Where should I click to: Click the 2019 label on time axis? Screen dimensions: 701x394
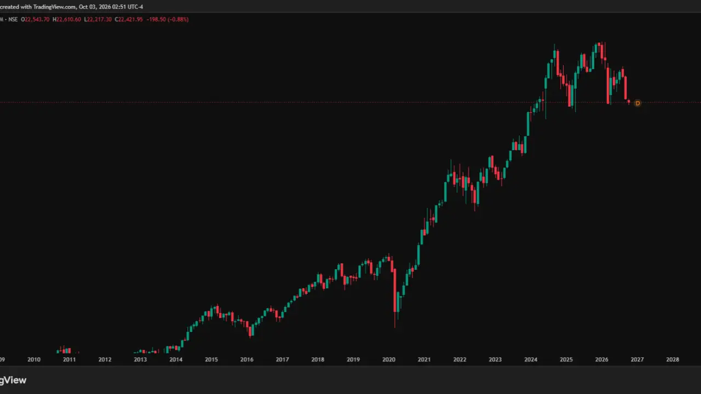(353, 360)
